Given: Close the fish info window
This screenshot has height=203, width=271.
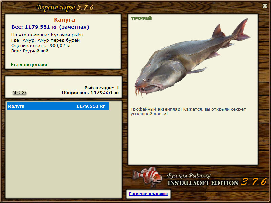Looking at the screenshot, I should tap(265, 6).
